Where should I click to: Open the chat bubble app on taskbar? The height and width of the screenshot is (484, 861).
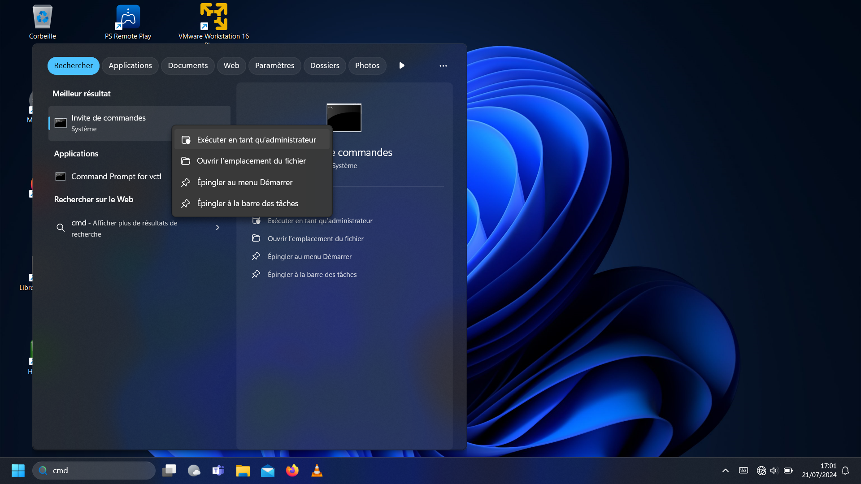click(x=194, y=471)
